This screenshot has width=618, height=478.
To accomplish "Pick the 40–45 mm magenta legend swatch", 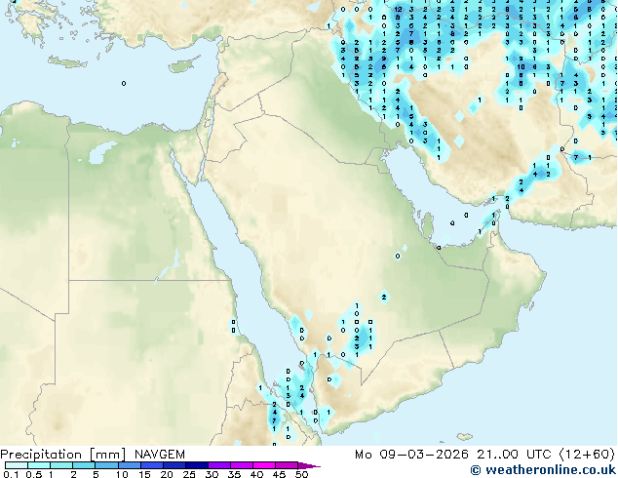I will tap(264, 465).
